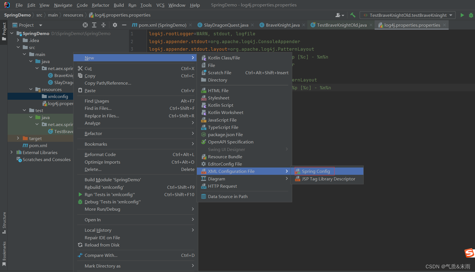Click the Select Opened File target icon

(85, 25)
